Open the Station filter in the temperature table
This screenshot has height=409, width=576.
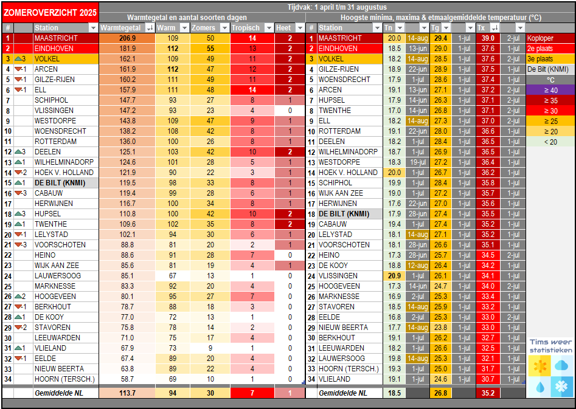[377, 28]
